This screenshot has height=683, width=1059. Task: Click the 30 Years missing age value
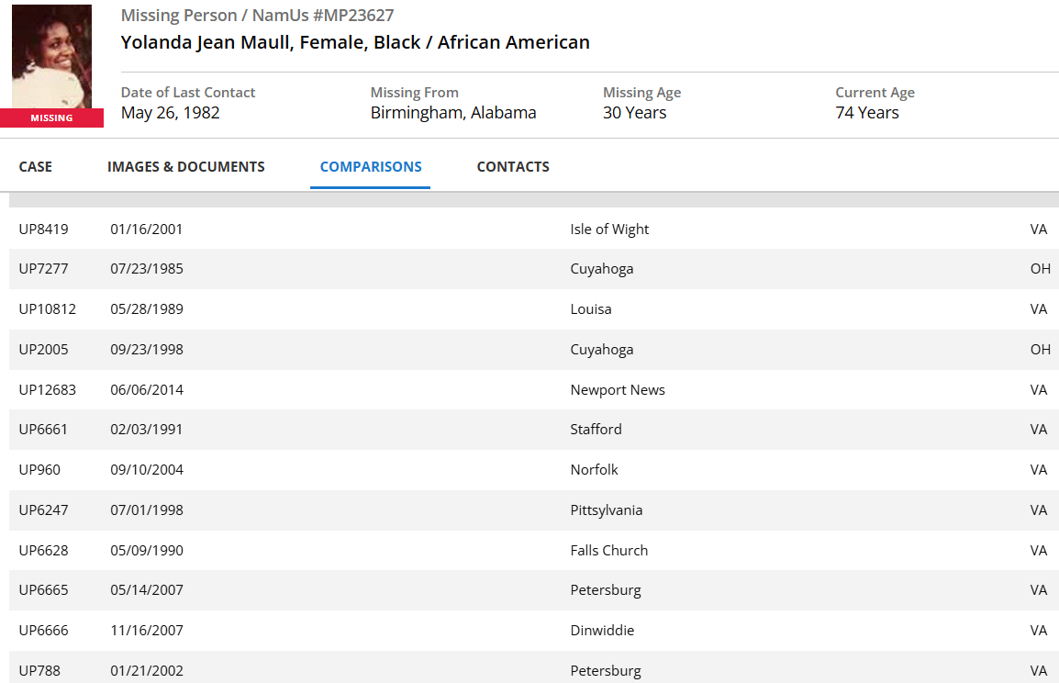634,113
